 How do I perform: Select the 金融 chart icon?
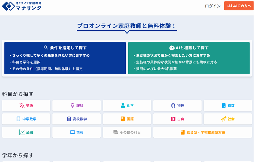click(x=22, y=132)
